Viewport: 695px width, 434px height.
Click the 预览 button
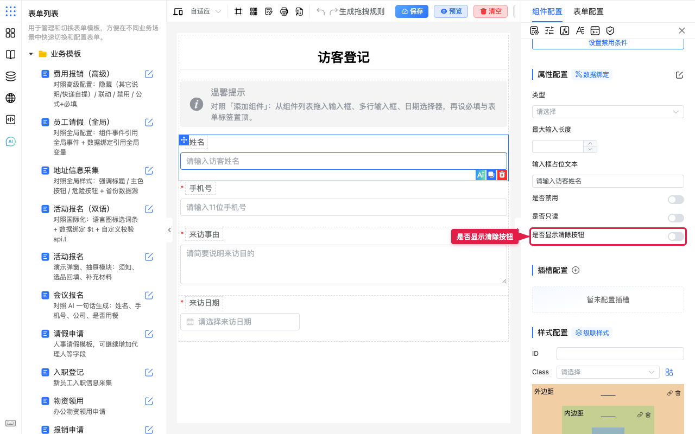coord(451,11)
